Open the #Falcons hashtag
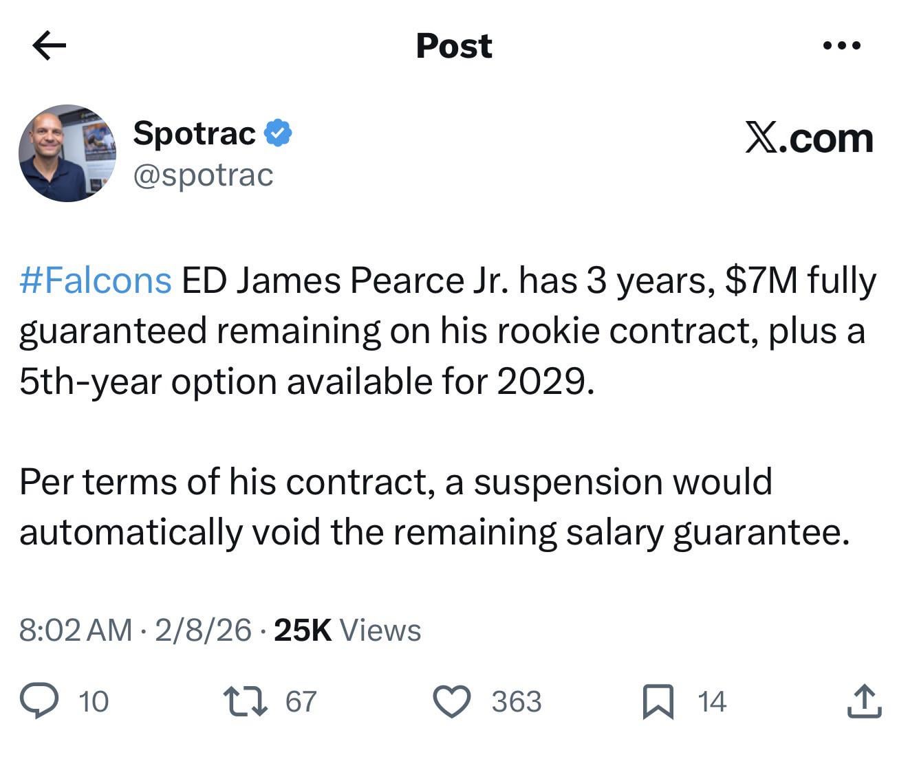 coord(96,280)
